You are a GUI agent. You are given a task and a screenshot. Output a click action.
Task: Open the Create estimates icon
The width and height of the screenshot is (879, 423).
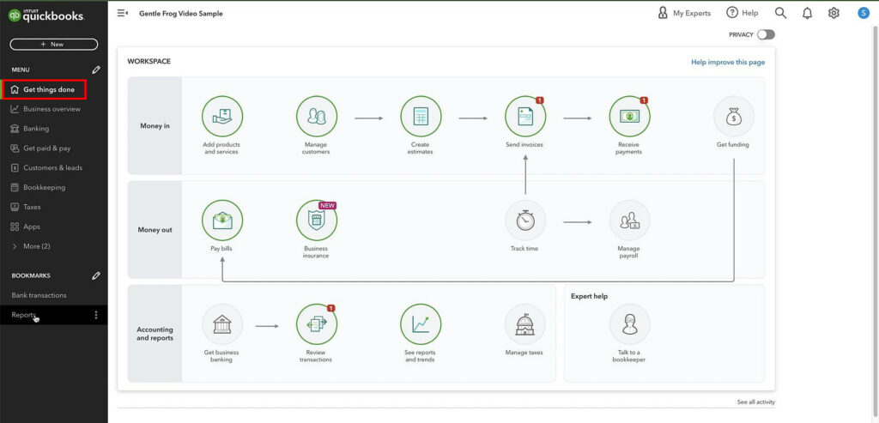[x=421, y=117]
